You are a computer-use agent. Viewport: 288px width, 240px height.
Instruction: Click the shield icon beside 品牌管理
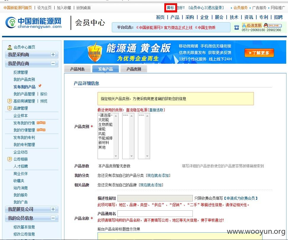(x=9, y=108)
